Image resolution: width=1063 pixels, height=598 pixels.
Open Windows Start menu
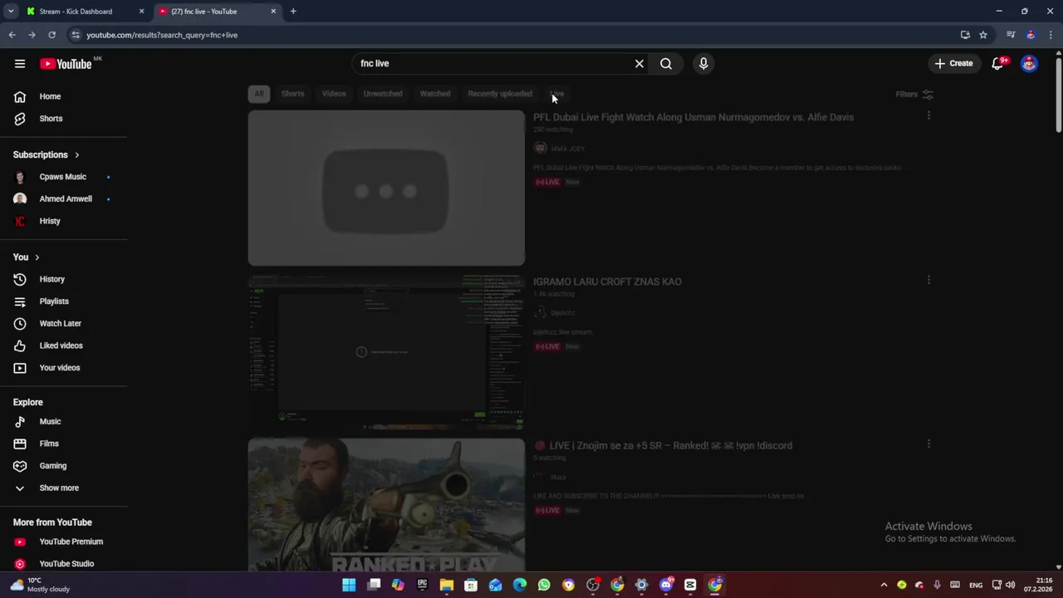click(349, 586)
